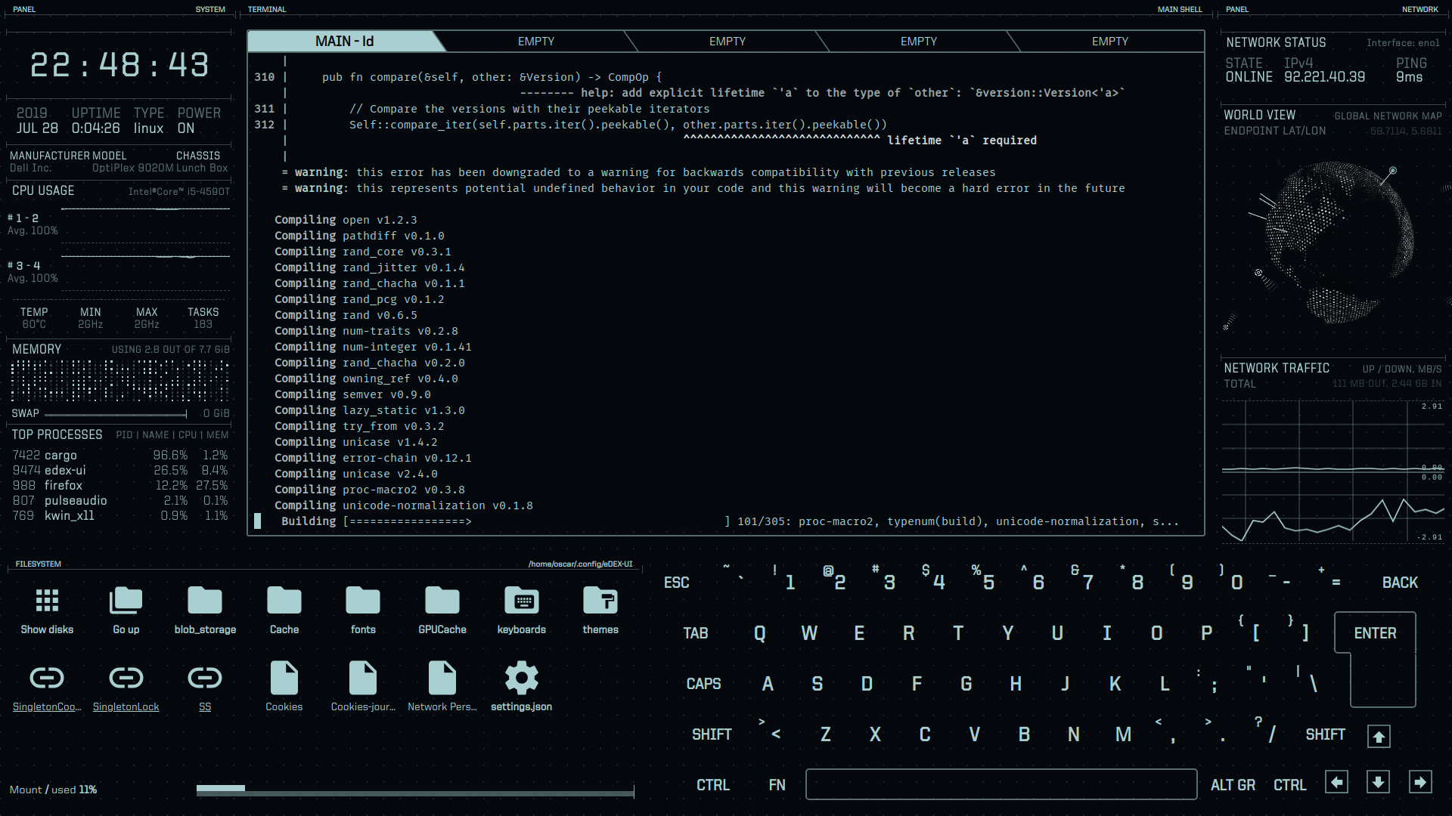Open the Go up folder icon
The width and height of the screenshot is (1452, 816).
click(x=126, y=601)
